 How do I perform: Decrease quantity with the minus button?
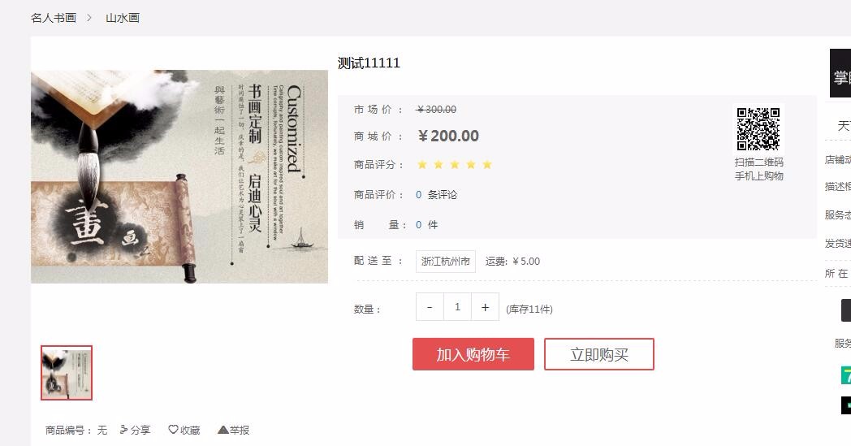tap(430, 307)
